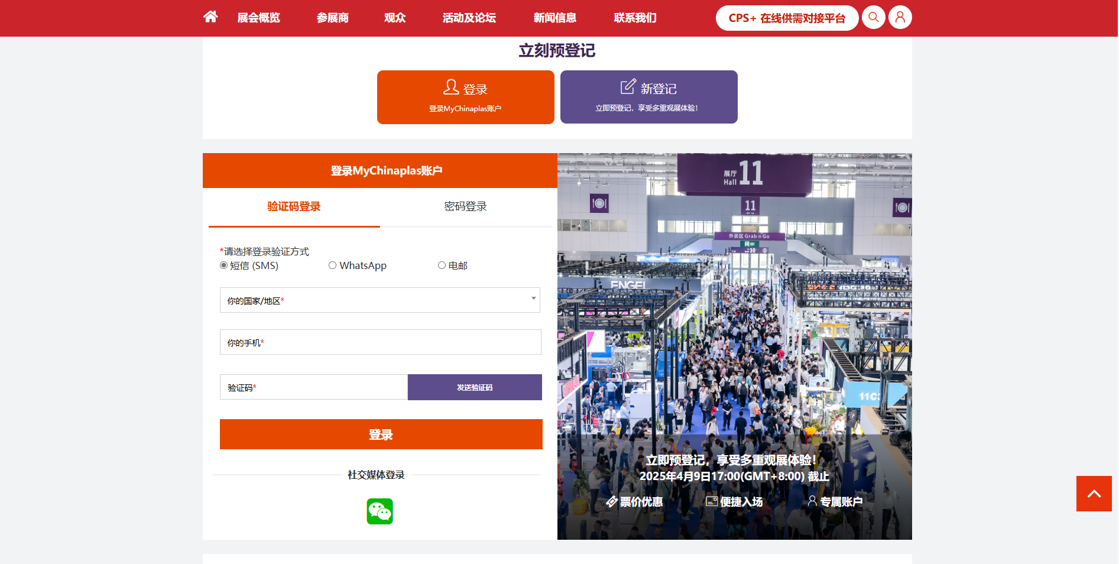Click the purple 新登记 pre-registration card

649,97
